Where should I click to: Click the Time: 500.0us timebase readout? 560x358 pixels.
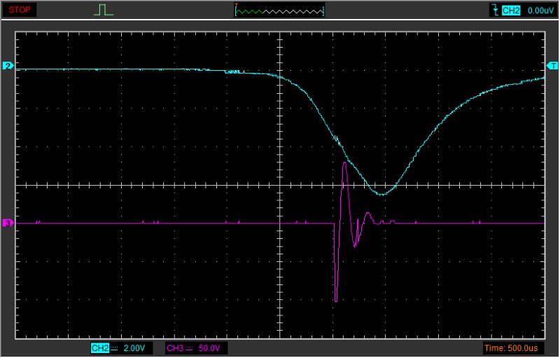(x=511, y=348)
